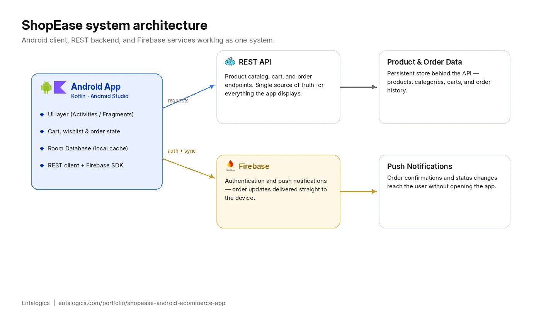Click the Firebase flame icon
This screenshot has height=317, width=541.
click(230, 166)
